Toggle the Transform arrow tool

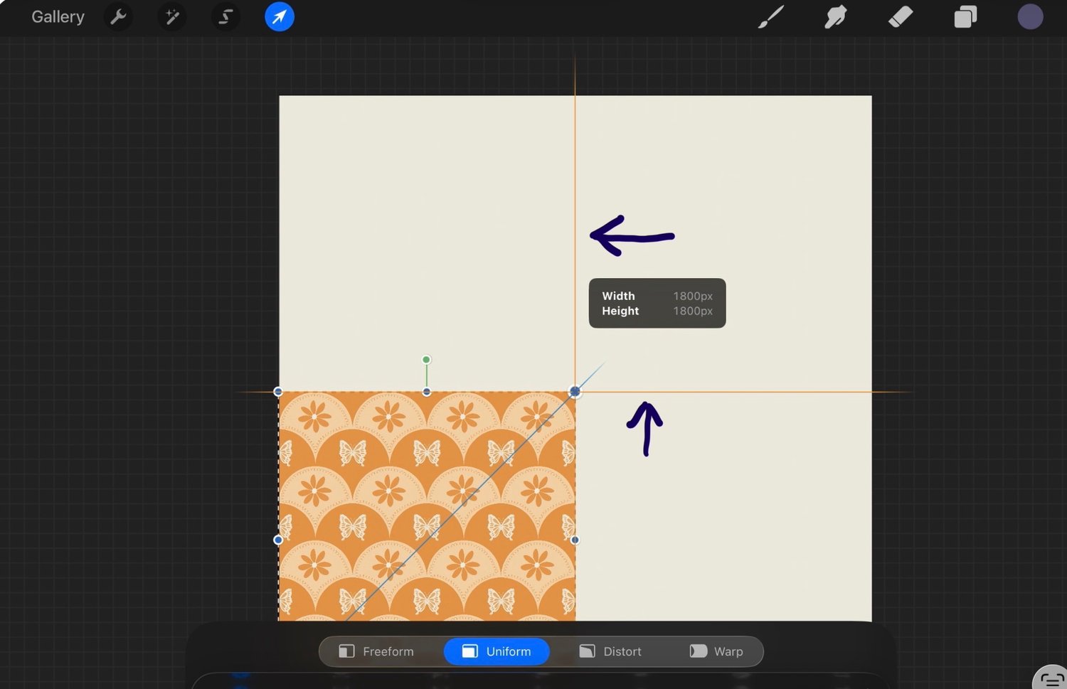pos(280,16)
